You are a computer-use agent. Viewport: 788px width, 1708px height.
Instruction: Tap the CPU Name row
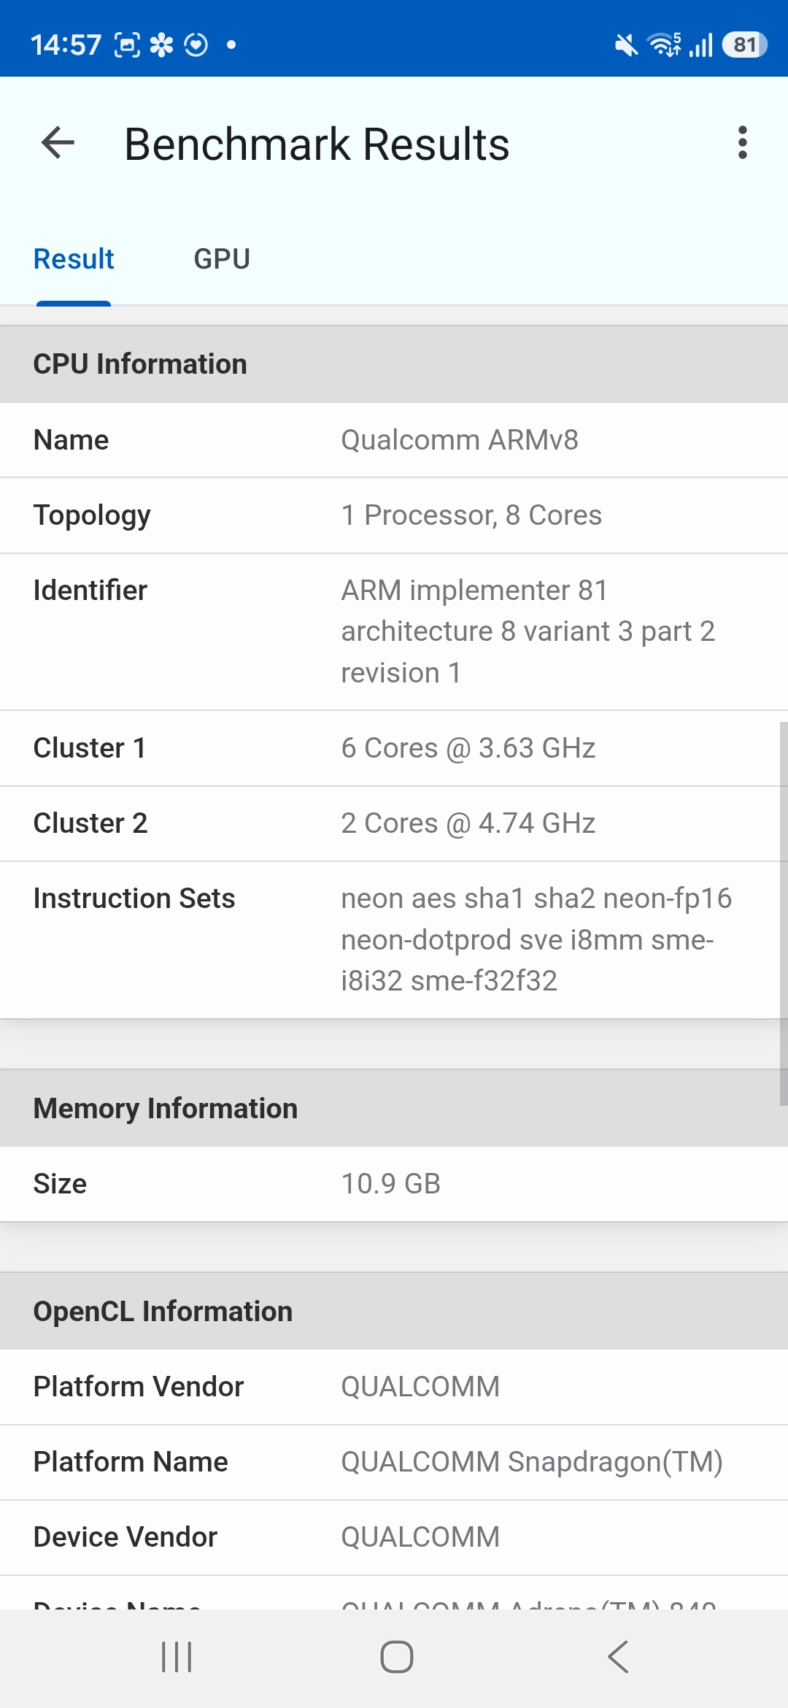coord(394,440)
